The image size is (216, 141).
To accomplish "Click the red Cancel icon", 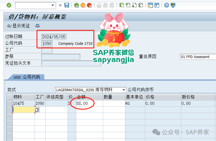I will (89, 5).
